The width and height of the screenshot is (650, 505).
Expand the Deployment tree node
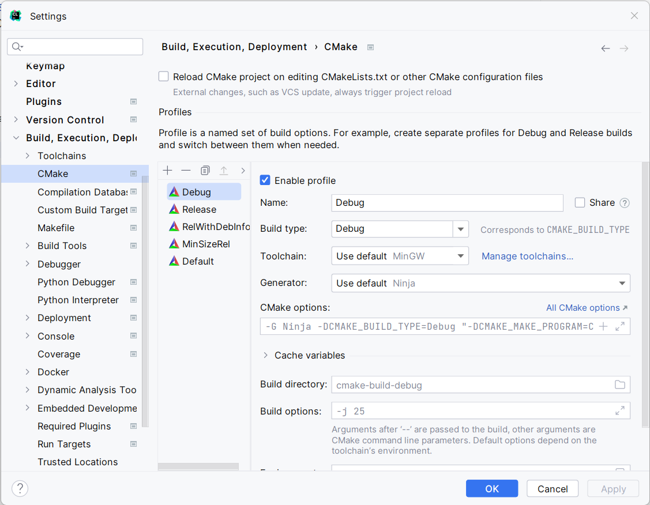point(27,318)
